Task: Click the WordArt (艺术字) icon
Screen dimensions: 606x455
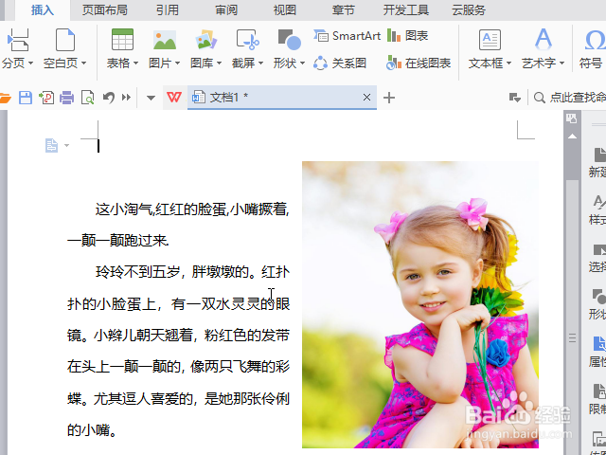Action: tap(543, 40)
